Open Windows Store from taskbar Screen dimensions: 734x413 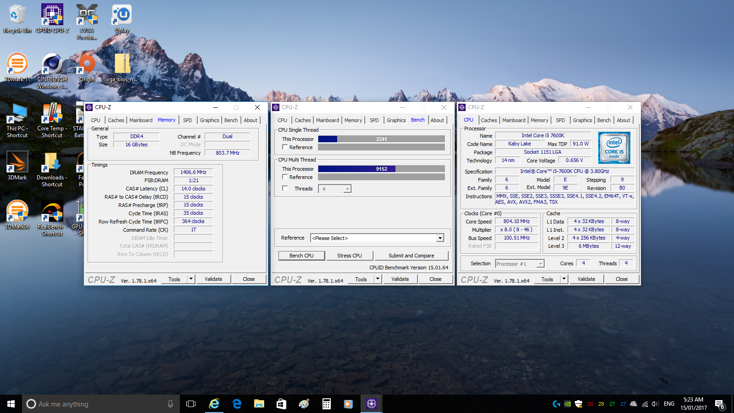(281, 404)
